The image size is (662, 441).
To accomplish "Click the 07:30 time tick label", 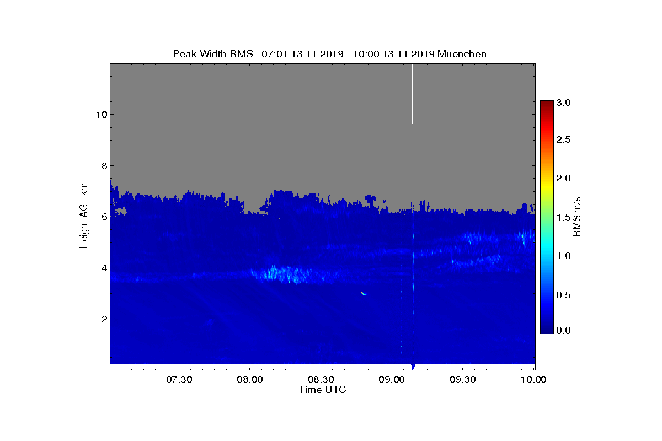I will [x=179, y=379].
